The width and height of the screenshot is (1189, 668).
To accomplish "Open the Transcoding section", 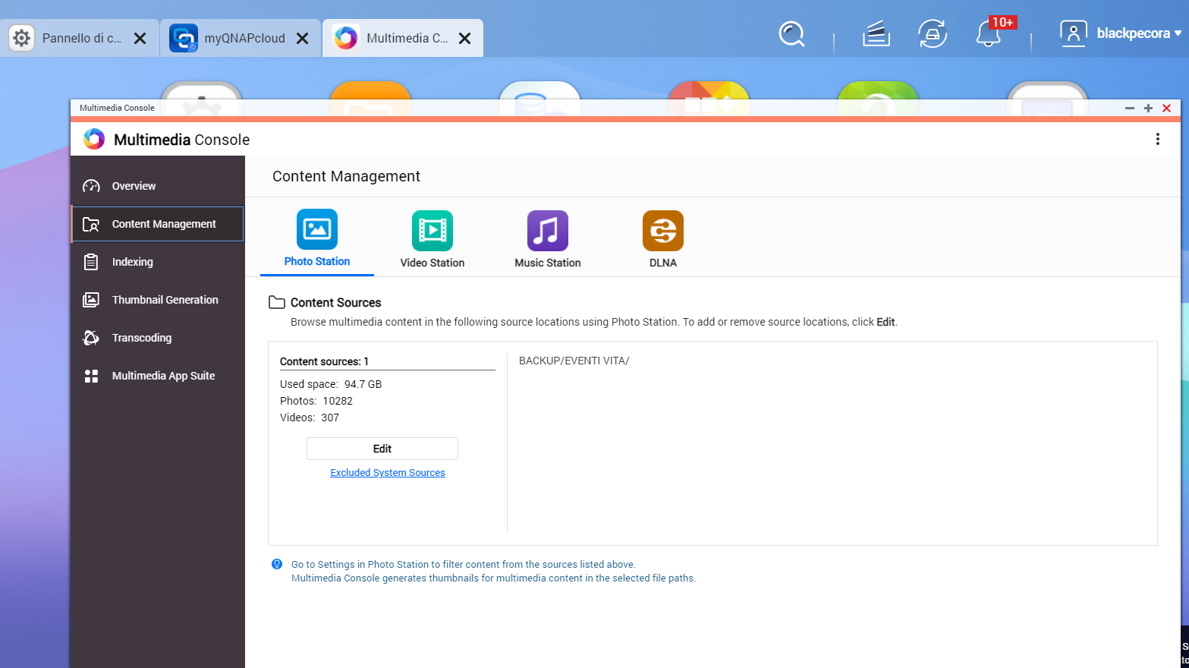I will (141, 338).
